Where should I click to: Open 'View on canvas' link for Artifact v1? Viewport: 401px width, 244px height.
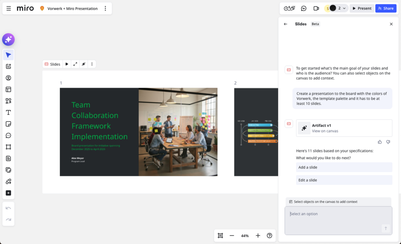tap(325, 131)
